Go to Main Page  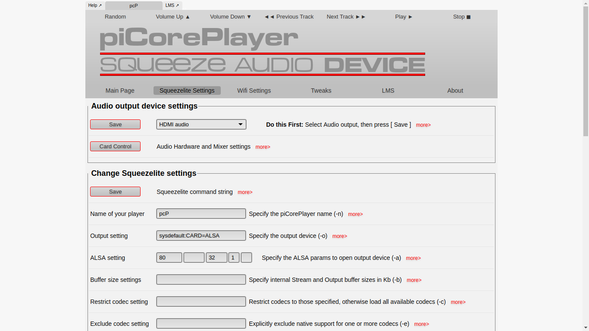(x=120, y=91)
